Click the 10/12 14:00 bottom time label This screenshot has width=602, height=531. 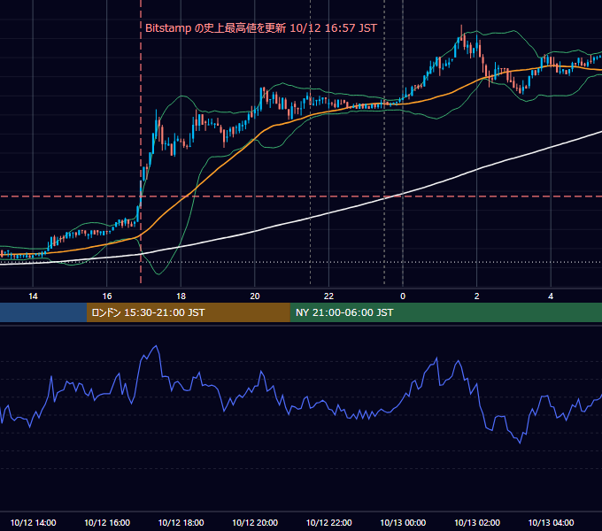click(33, 522)
